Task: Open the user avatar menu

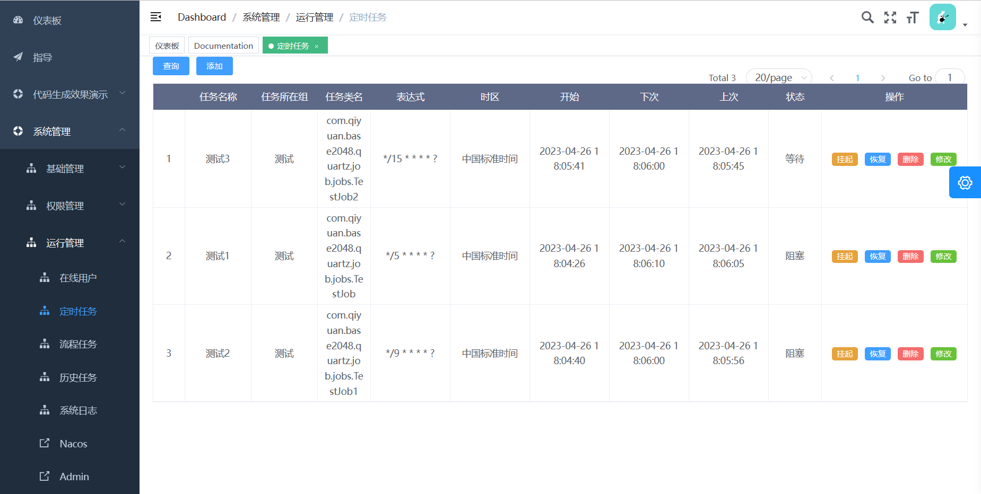Action: (x=942, y=17)
